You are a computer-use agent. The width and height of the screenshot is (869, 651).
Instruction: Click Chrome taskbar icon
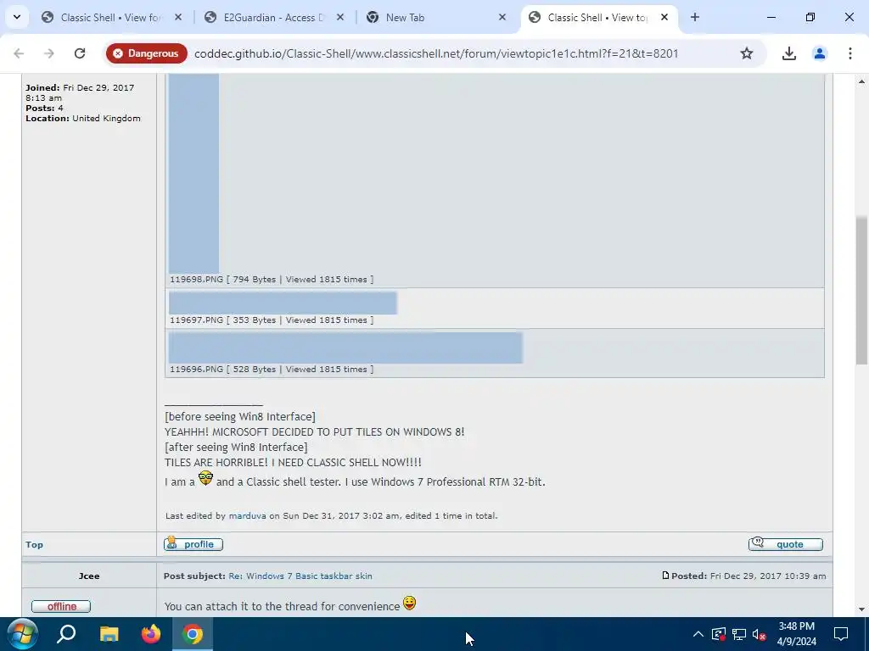pos(193,634)
